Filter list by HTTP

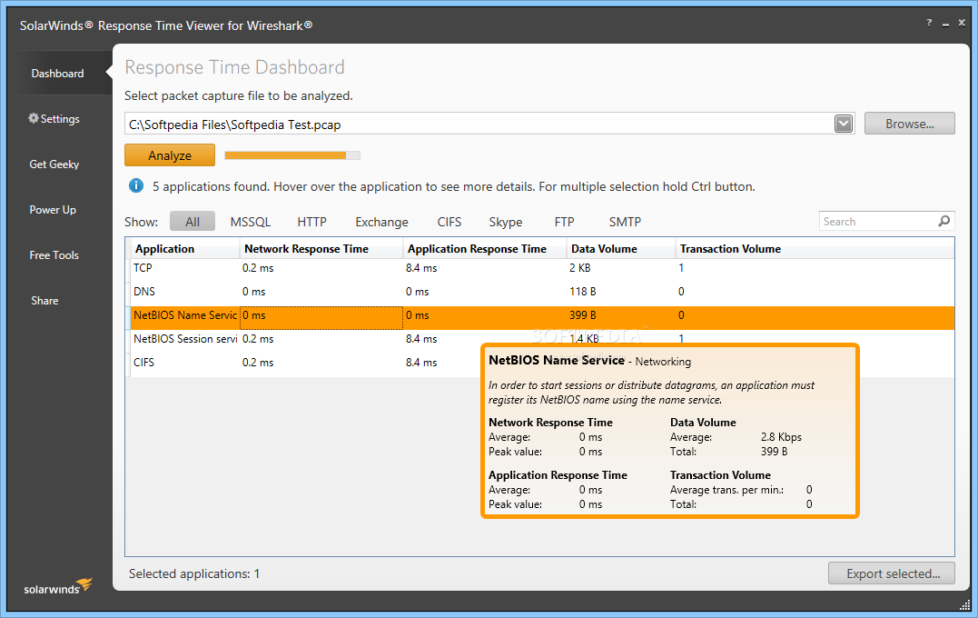[311, 222]
